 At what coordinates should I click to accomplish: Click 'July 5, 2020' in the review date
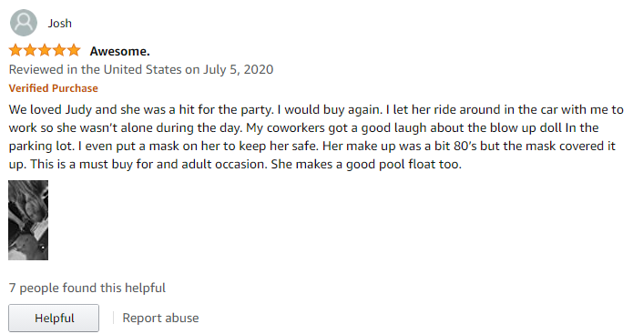pos(239,70)
